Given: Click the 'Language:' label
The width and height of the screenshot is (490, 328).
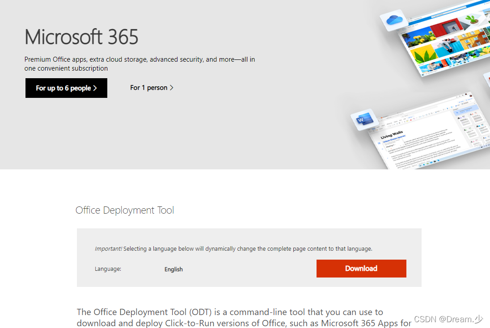Looking at the screenshot, I should [x=108, y=269].
